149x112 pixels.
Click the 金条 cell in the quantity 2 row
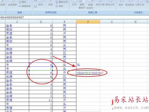pos(17,92)
